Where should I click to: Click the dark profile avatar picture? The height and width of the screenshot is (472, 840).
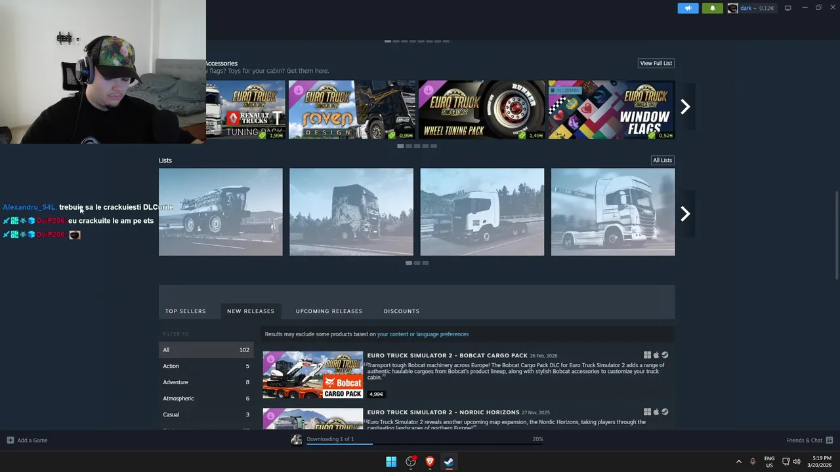point(732,8)
